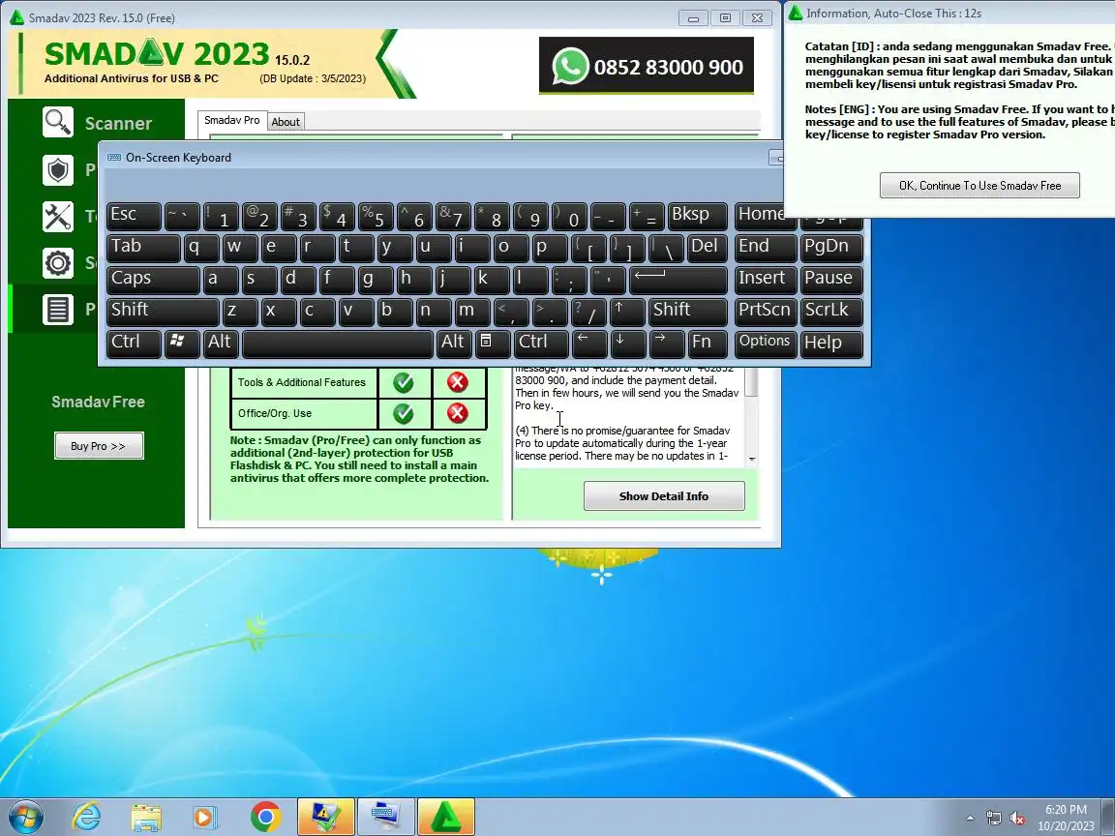Toggle the Fn key on keyboard
This screenshot has width=1115, height=836.
click(x=708, y=343)
